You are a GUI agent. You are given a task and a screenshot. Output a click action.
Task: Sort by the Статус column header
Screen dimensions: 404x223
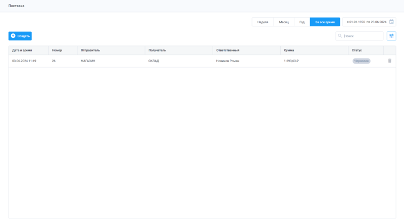click(x=357, y=50)
